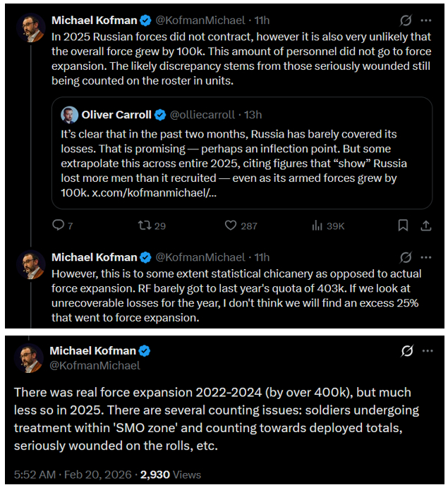Click the @KofmanMichael handle in bottom tweet

click(95, 365)
